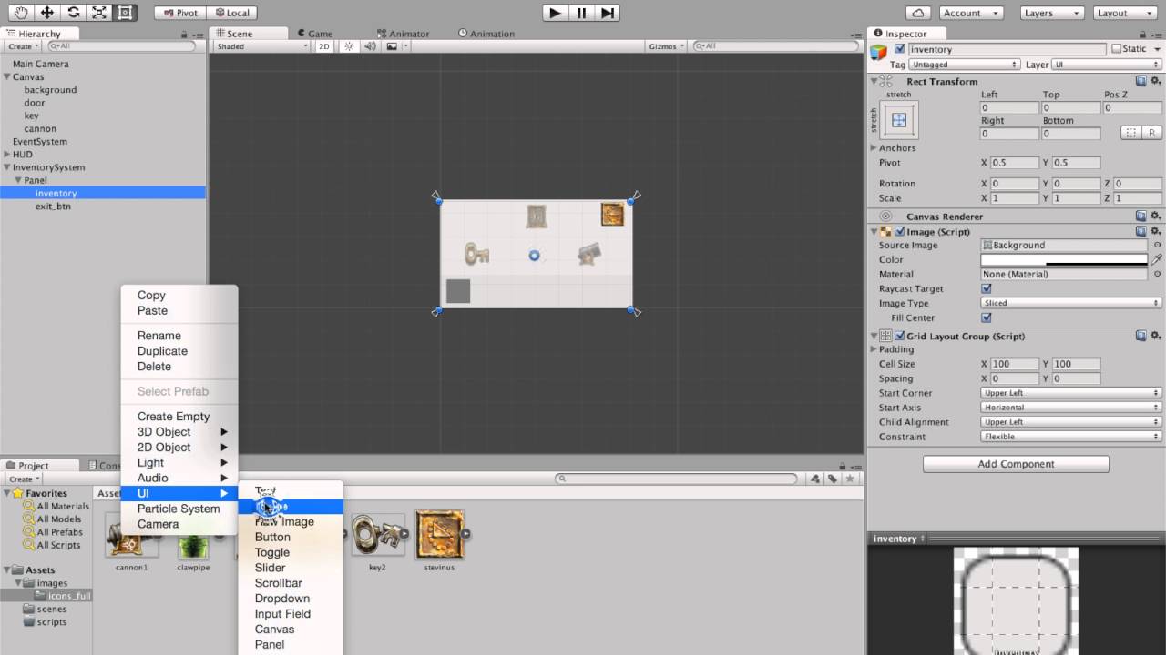Toggle inventory object active checkbox
The height and width of the screenshot is (655, 1166).
click(x=900, y=49)
